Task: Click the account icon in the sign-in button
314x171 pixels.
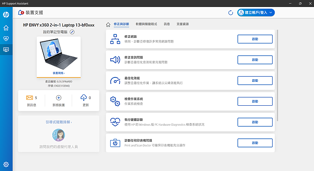Action: coord(241,13)
